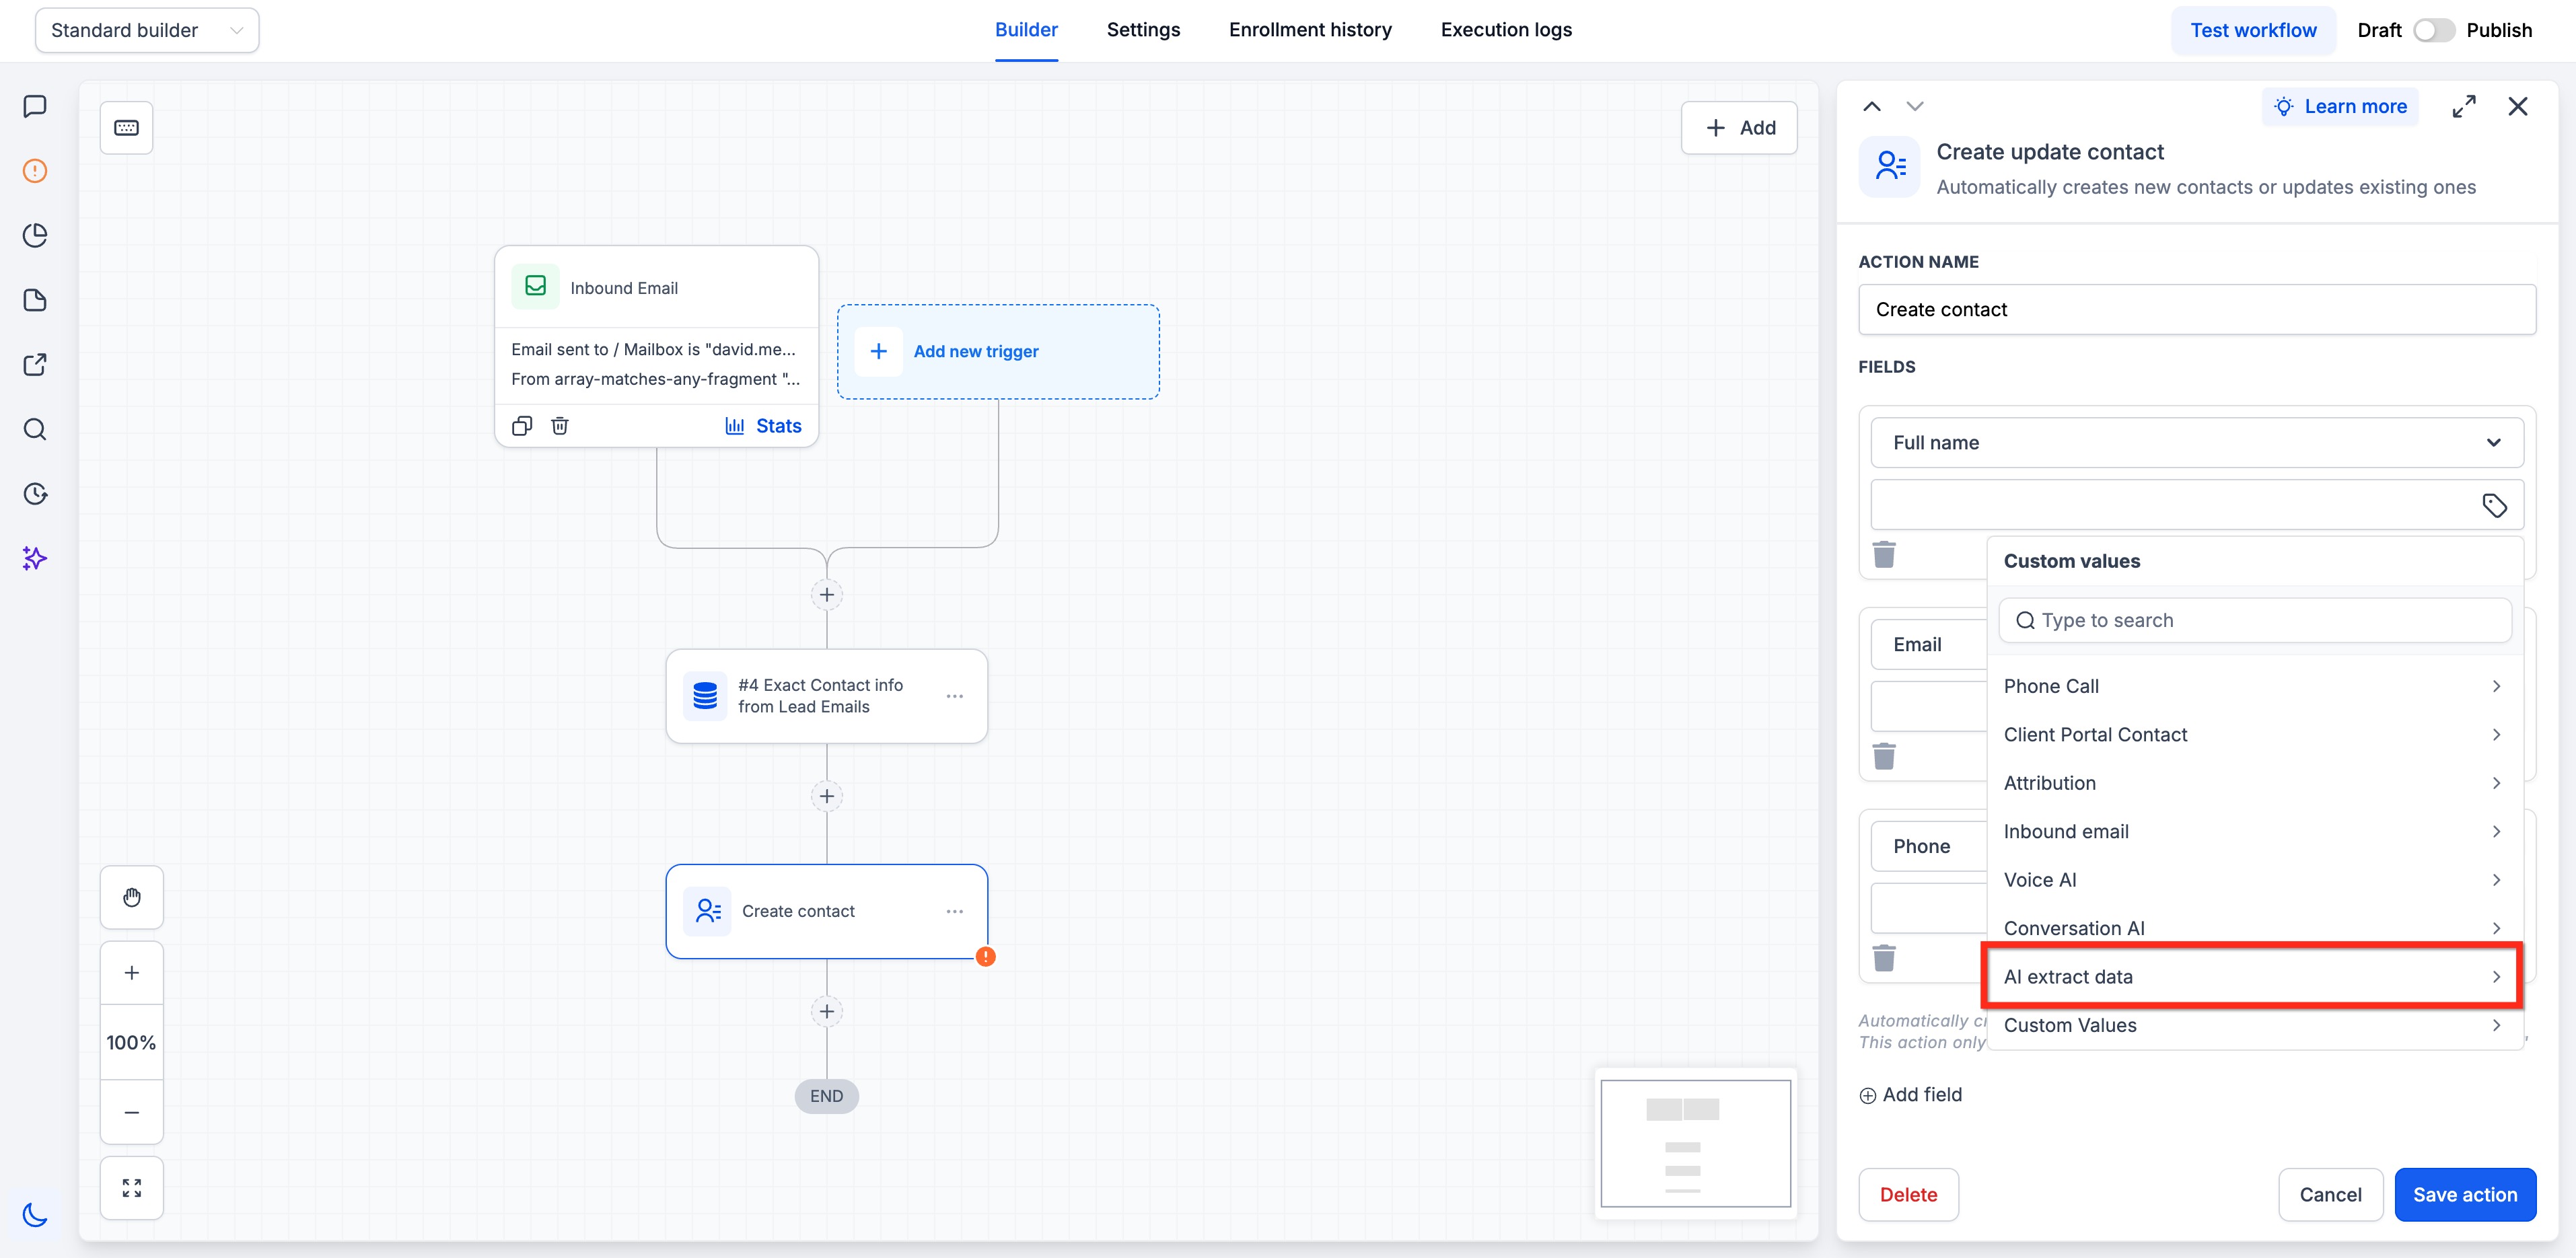Open the pie chart analytics sidebar icon

coord(35,235)
